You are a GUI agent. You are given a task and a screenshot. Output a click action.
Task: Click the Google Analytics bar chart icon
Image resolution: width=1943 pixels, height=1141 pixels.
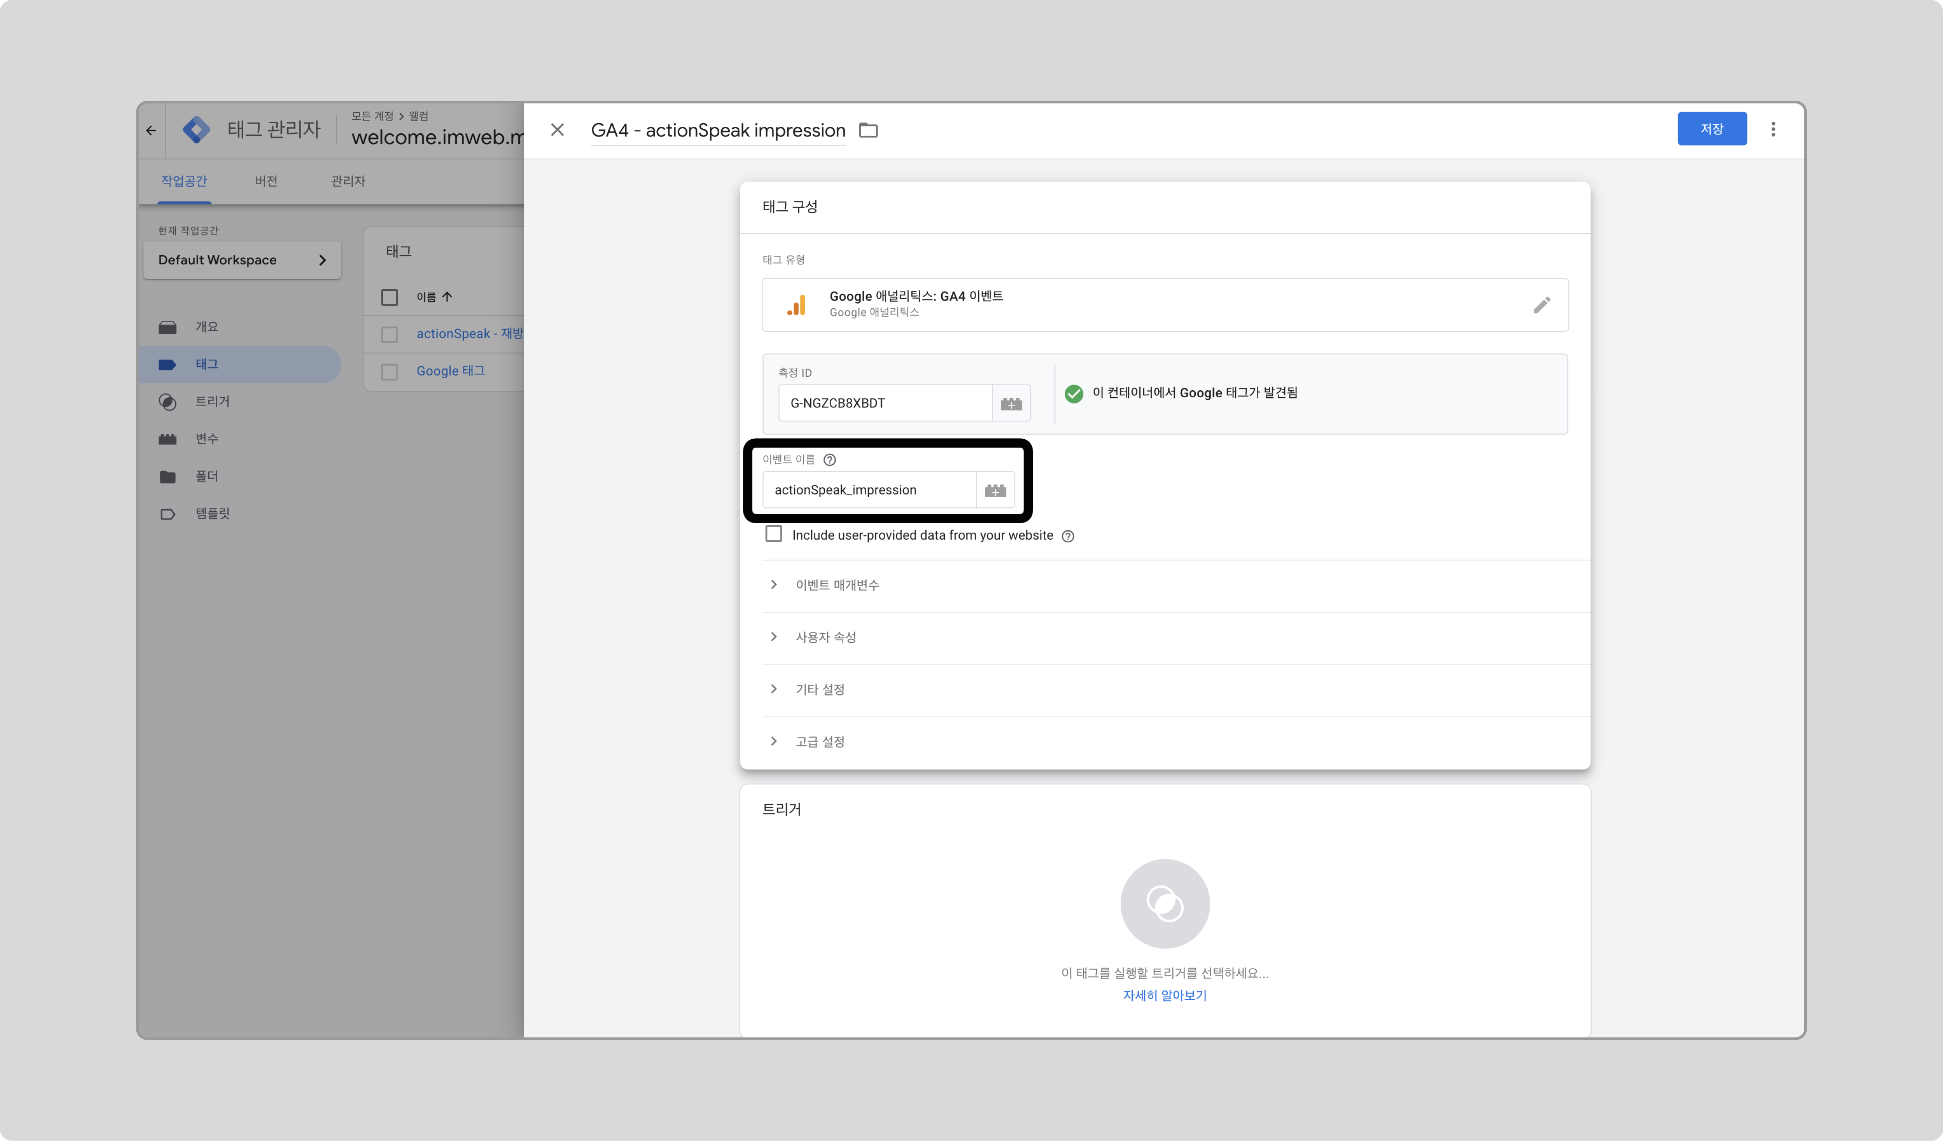coord(797,305)
